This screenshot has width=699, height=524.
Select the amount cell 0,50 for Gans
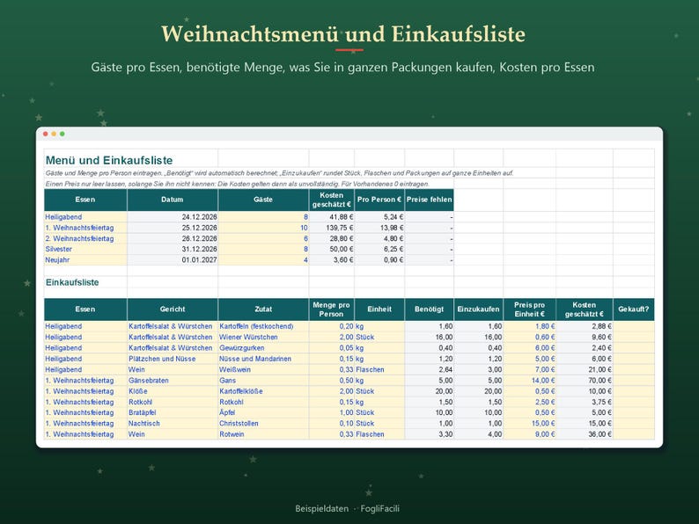click(x=332, y=380)
